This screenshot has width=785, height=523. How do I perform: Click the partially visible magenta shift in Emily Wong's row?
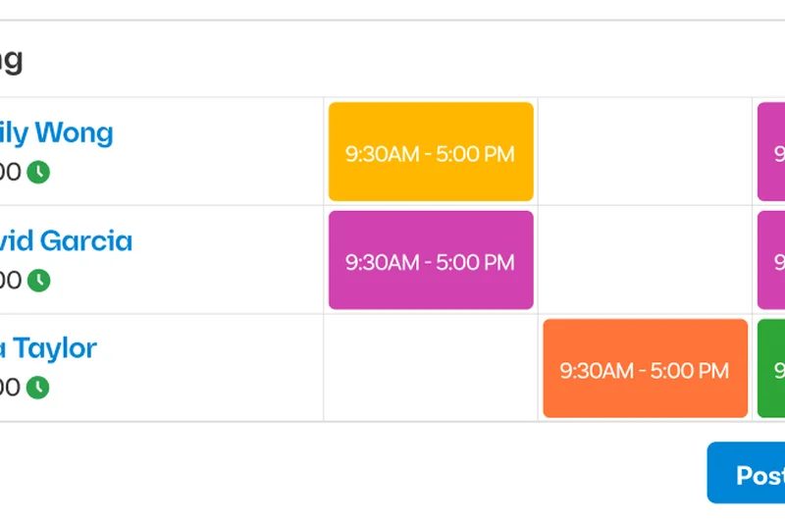pos(772,152)
